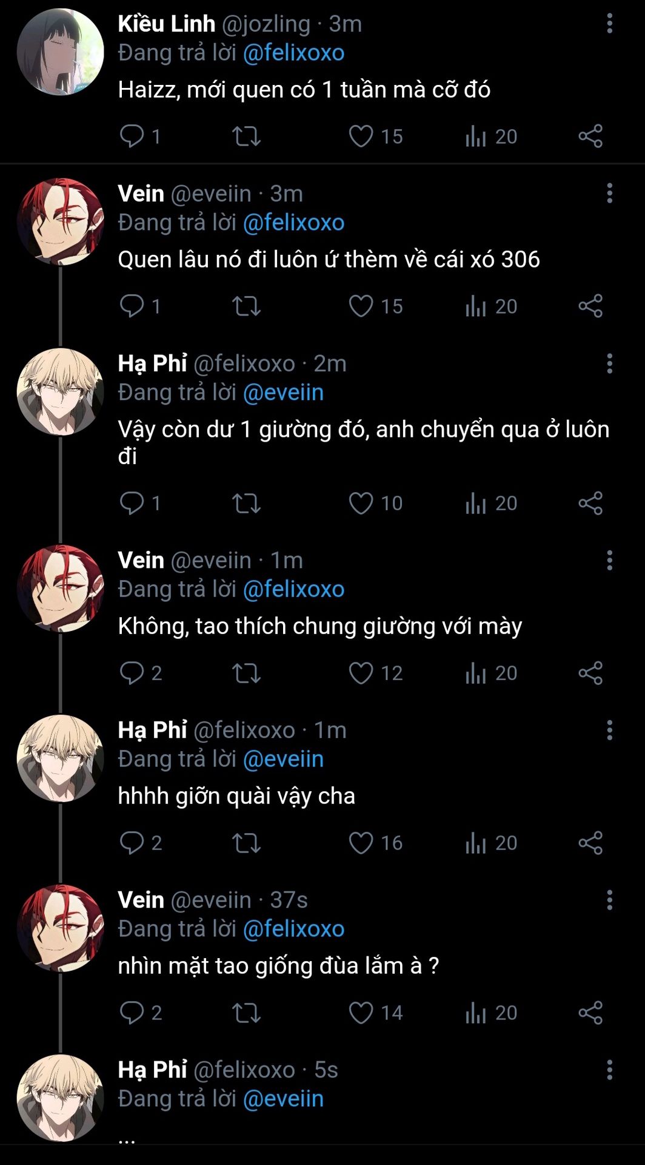Open three-dot menu on Hạ Phỉ's 5s tweet
Screen dimensions: 645x1165
point(609,1070)
